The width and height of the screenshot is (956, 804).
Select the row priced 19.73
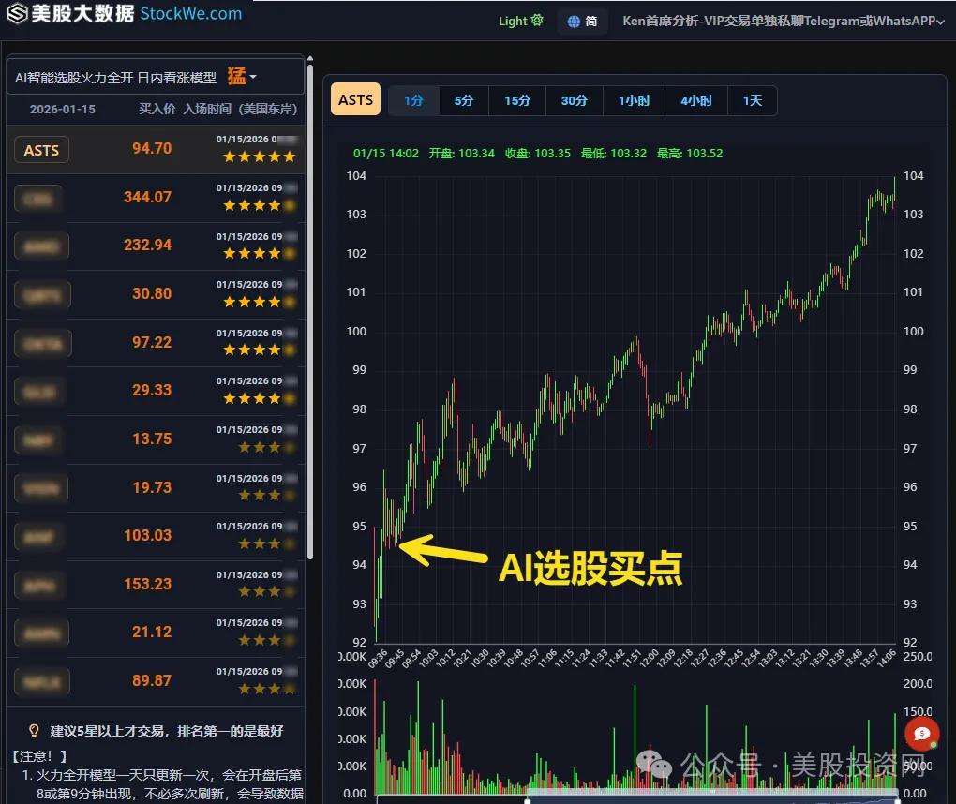point(155,487)
